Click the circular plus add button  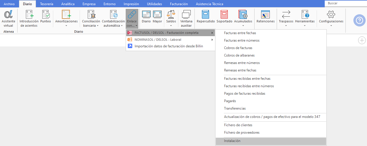(x=362, y=40)
